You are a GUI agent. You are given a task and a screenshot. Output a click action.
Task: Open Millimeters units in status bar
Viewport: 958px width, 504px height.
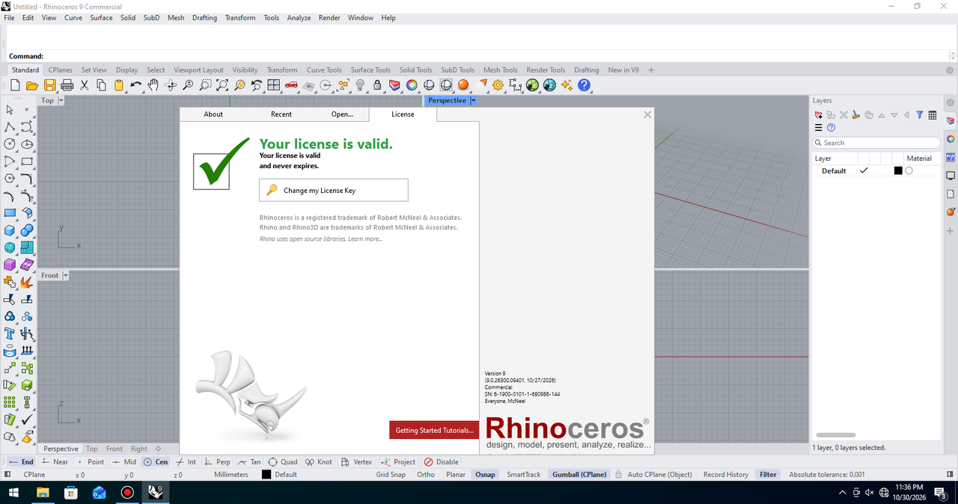click(x=231, y=474)
